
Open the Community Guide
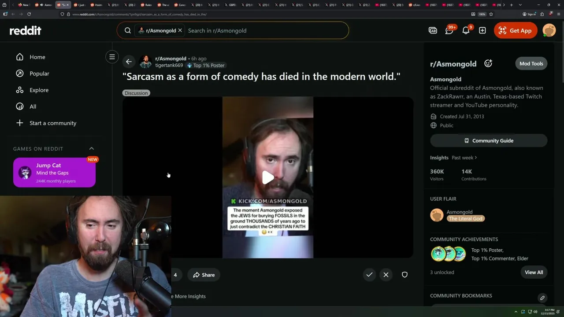489,140
